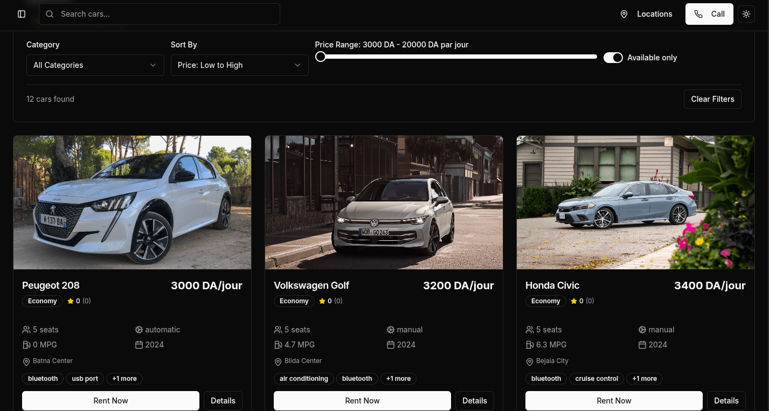Click the star rating icon on Peugeot 208
Screen dimensions: 769x411
[x=71, y=301]
